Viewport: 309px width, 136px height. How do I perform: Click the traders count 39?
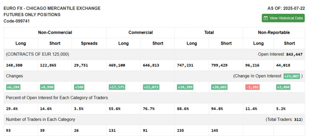click(x=42, y=131)
